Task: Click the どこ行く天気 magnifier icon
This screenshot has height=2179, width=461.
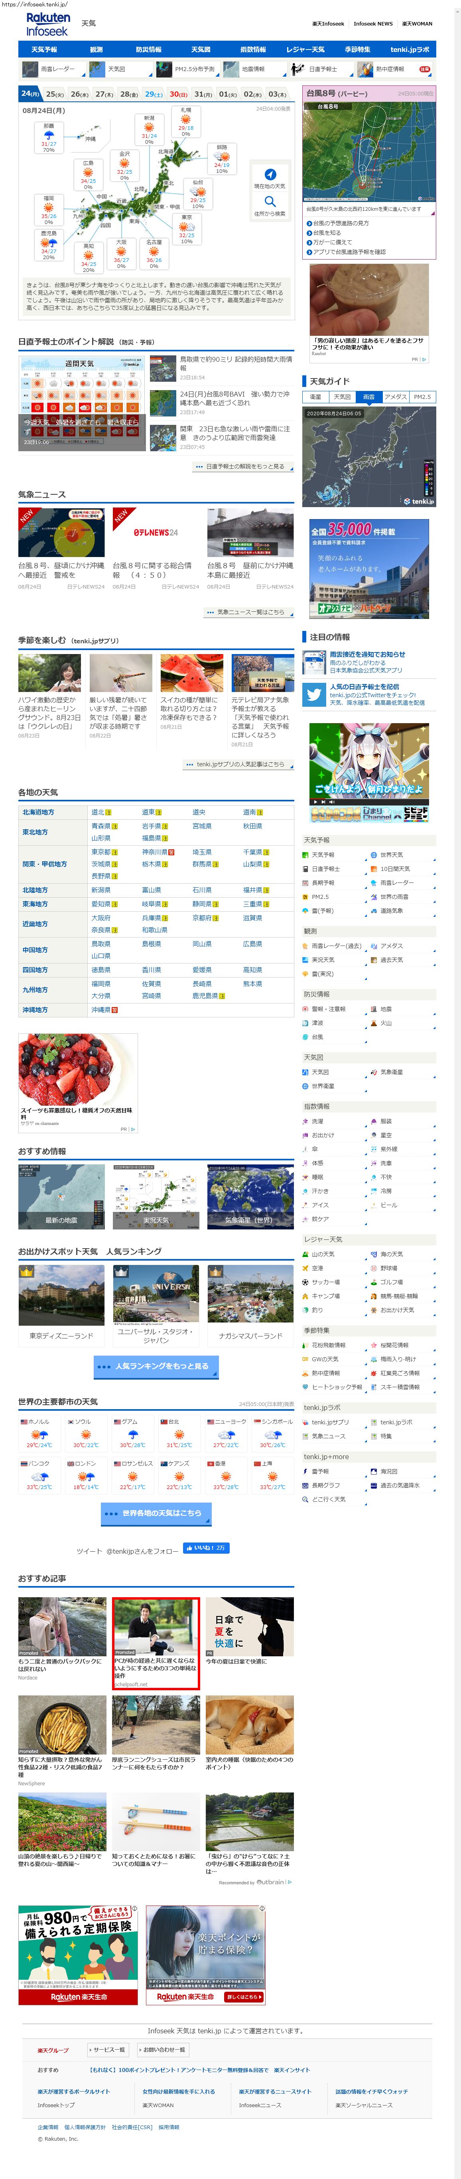Action: coord(305,1499)
